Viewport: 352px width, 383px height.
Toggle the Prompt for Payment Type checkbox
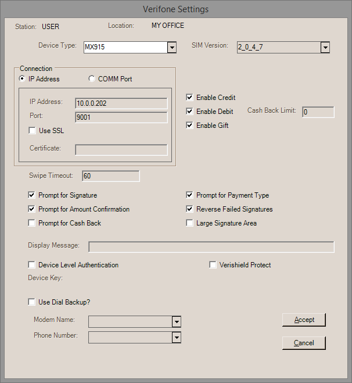pos(189,195)
